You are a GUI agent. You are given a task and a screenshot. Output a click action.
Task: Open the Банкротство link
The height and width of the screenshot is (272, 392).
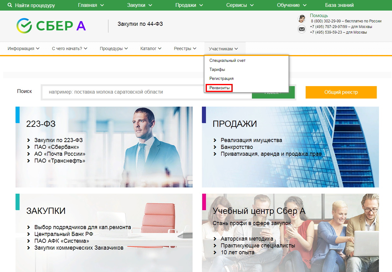[x=237, y=147]
